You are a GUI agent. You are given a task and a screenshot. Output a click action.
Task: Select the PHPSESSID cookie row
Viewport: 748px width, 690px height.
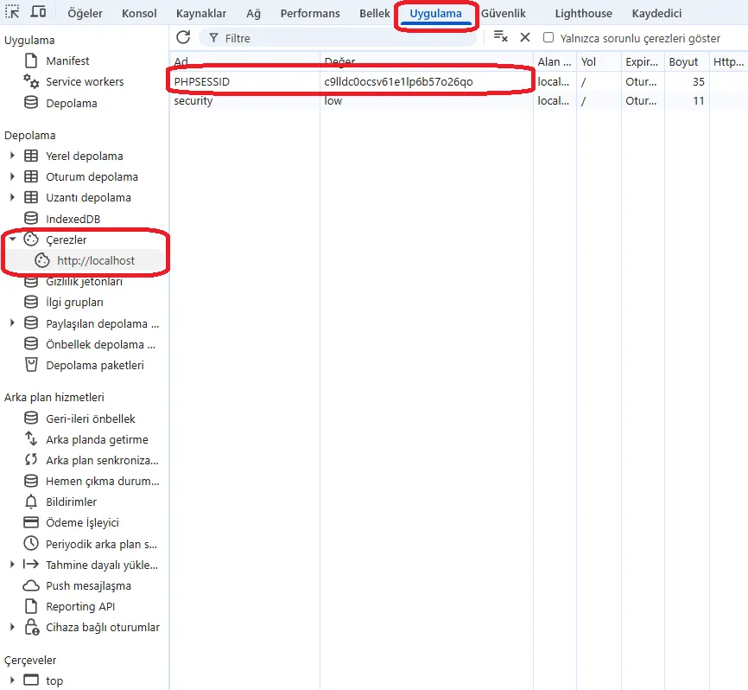(459, 81)
